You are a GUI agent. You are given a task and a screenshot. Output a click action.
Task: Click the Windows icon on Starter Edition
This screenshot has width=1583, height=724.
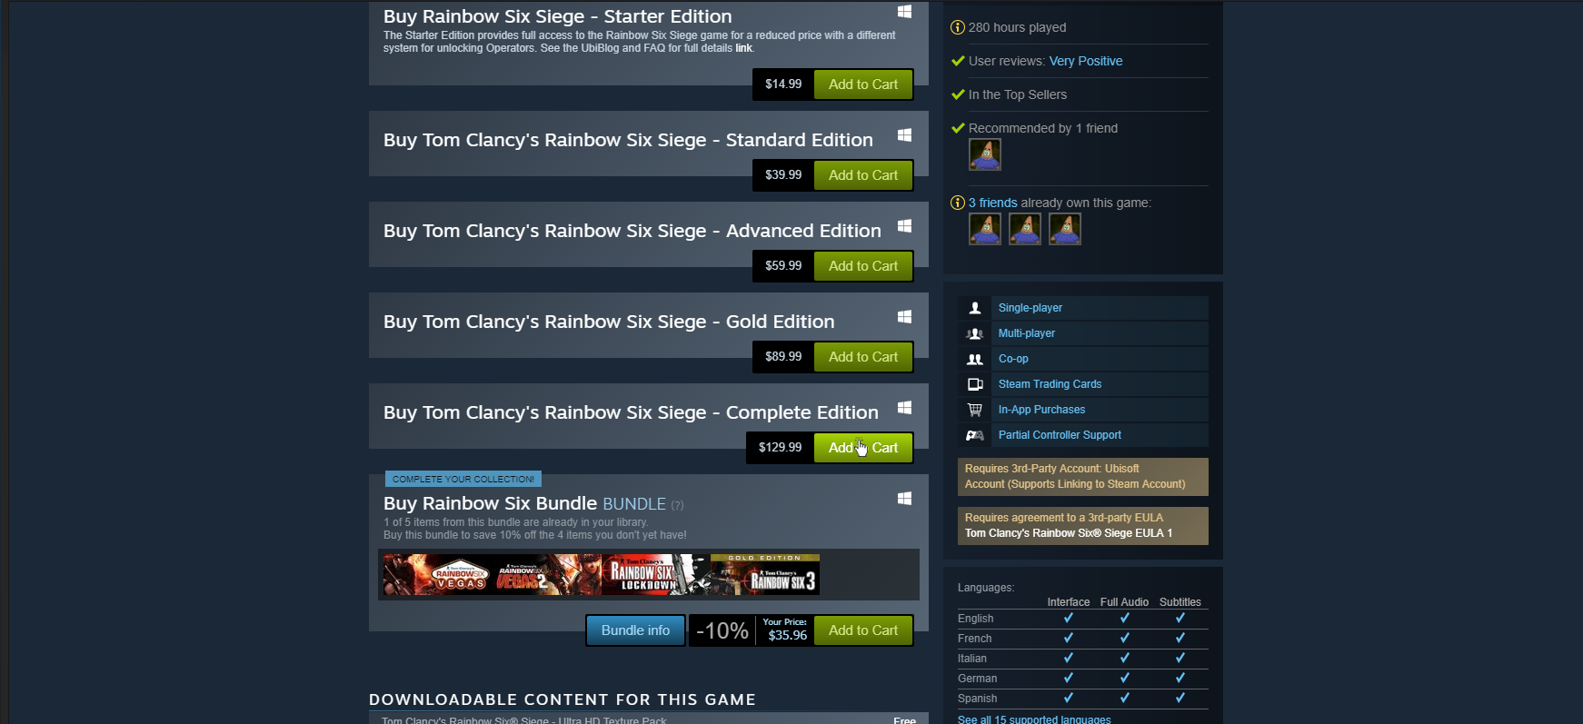[x=904, y=12]
